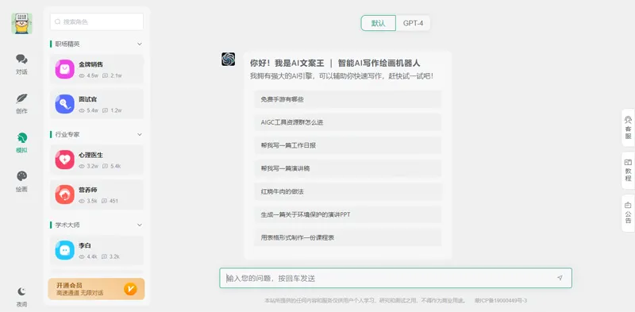The width and height of the screenshot is (635, 312).
Task: Select the 李白 role icon
Action: tap(65, 250)
